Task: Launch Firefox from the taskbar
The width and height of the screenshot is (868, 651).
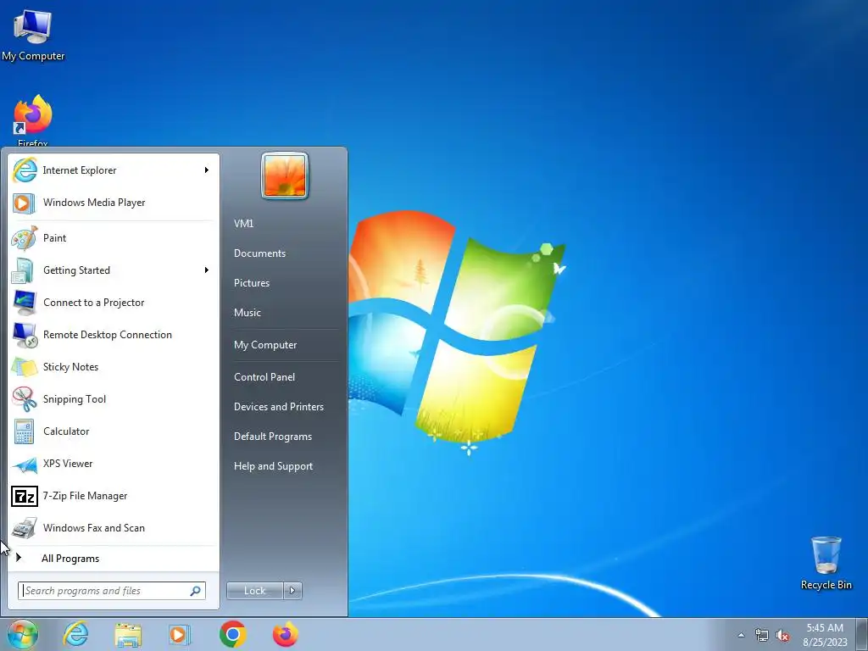Action: (x=285, y=634)
